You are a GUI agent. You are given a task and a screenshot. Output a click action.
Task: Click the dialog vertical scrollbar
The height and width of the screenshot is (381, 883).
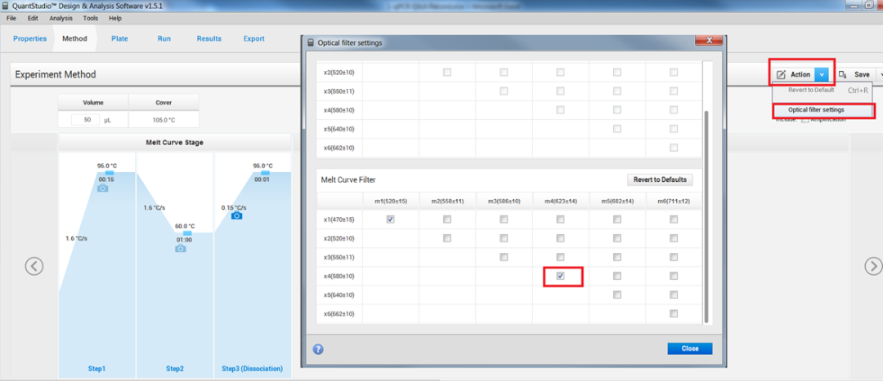706,217
